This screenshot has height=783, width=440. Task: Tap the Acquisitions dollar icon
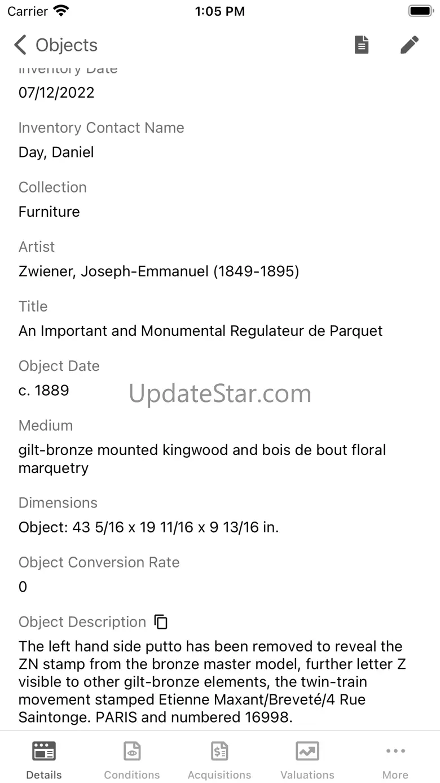pyautogui.click(x=219, y=751)
